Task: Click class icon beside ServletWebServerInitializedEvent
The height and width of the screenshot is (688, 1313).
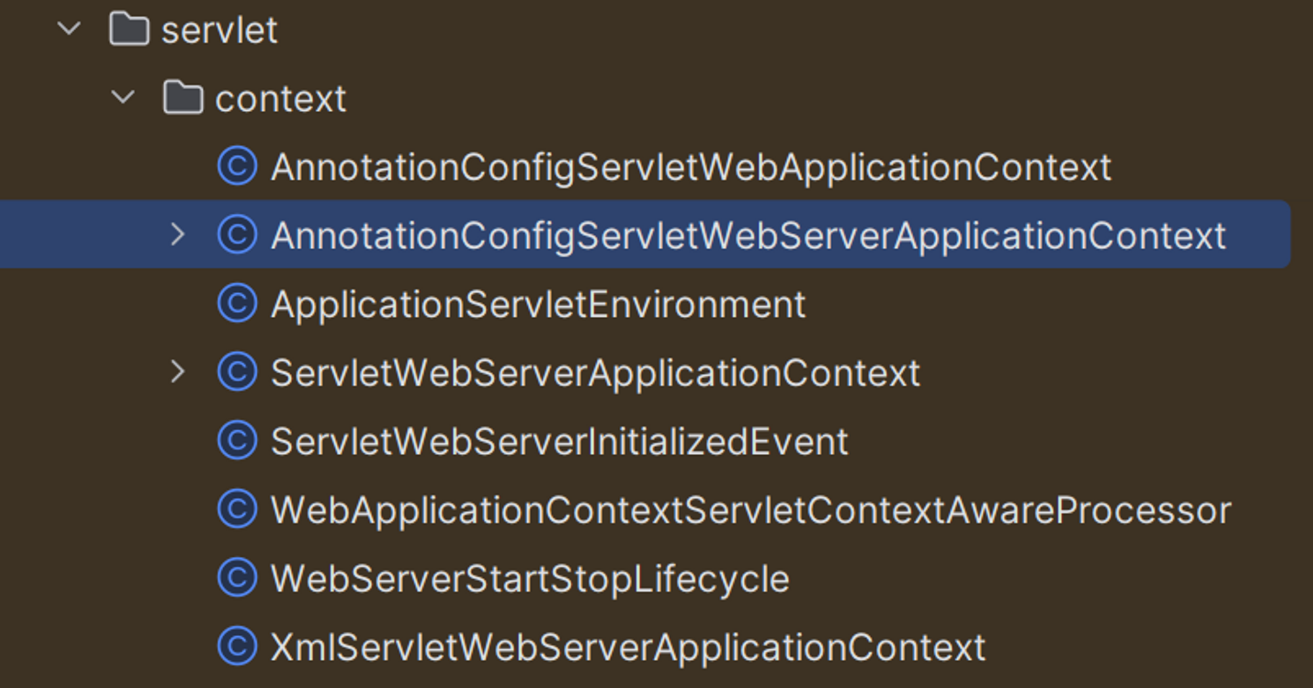Action: point(237,441)
